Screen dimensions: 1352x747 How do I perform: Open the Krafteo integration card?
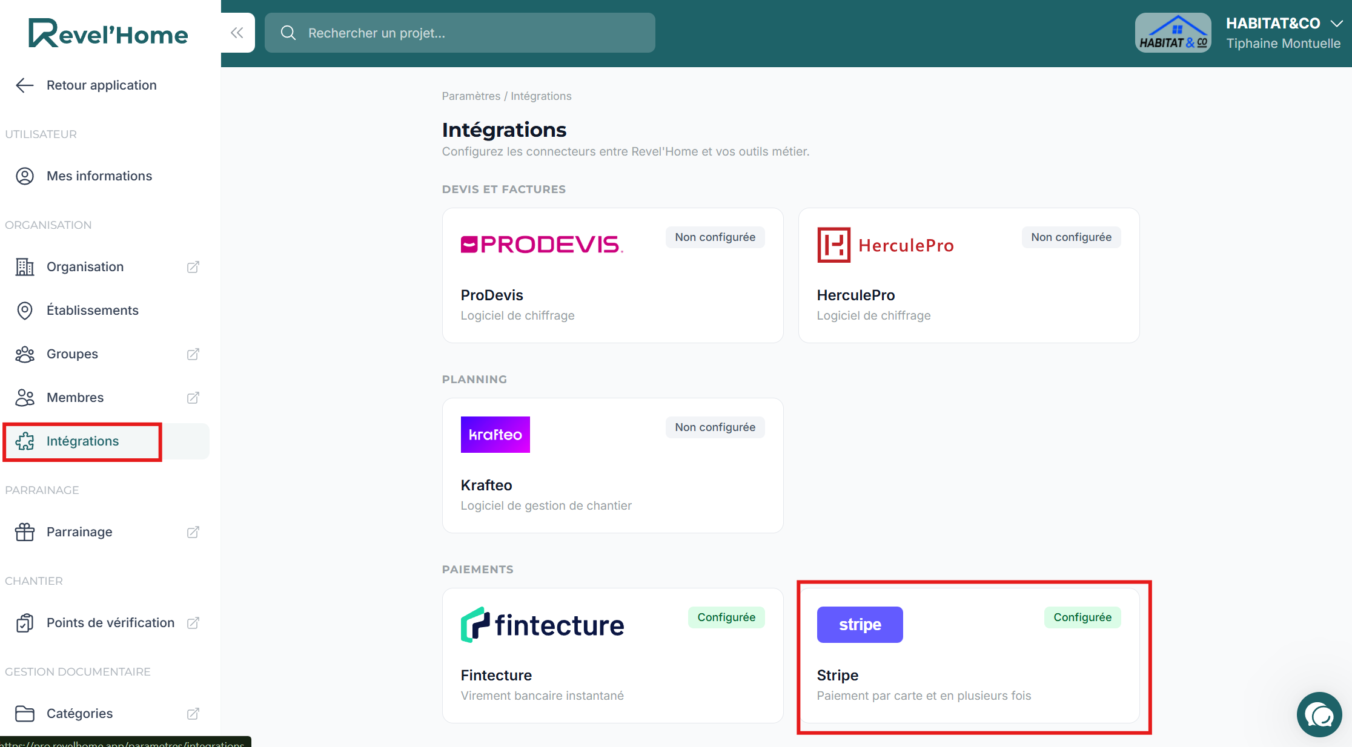point(612,466)
